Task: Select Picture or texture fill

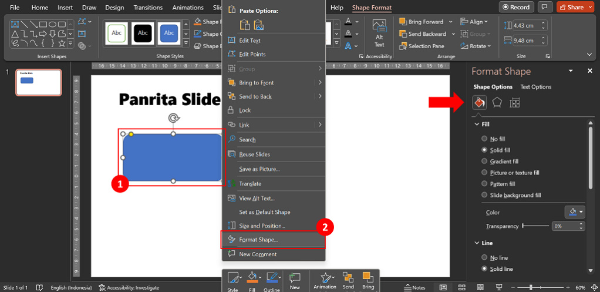Action: pos(510,173)
